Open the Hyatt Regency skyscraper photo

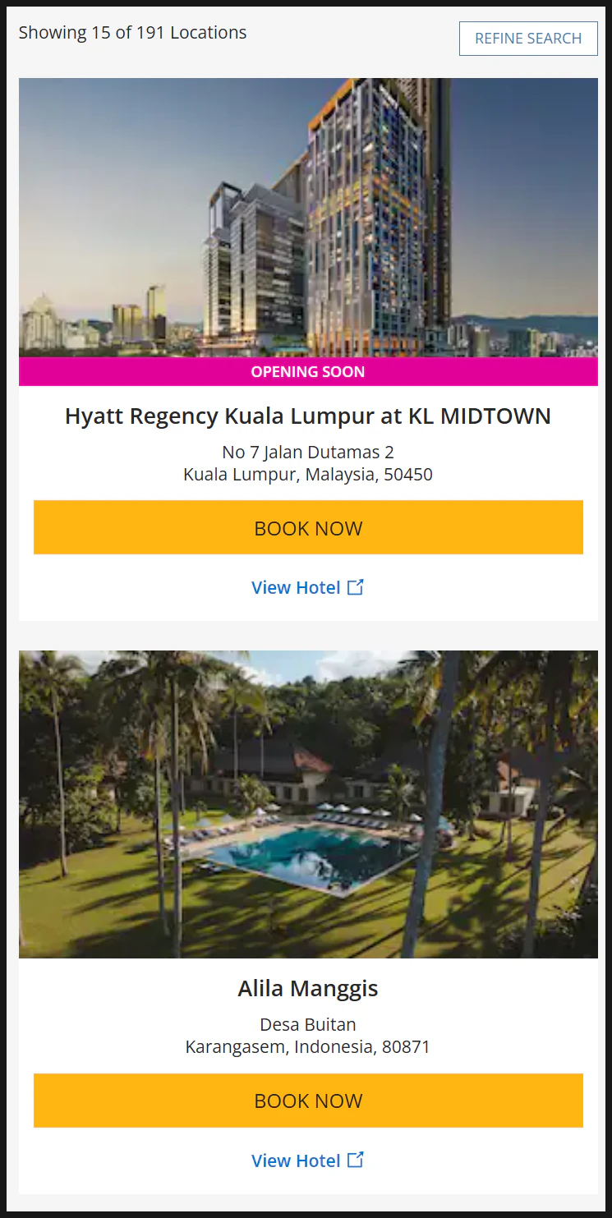click(308, 218)
